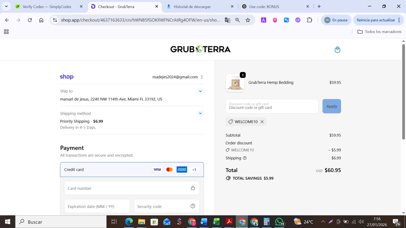The image size is (406, 228).
Task: Focus the Card number field
Action: pyautogui.click(x=132, y=188)
